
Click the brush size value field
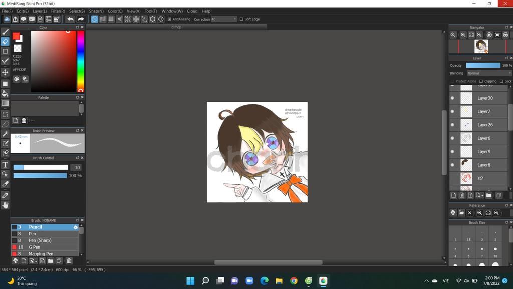tap(76, 168)
